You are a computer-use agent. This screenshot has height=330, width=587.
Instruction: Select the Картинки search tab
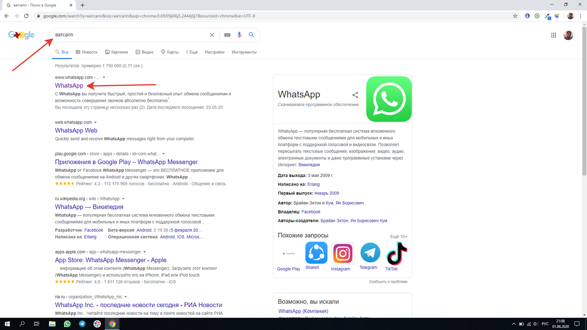pyautogui.click(x=116, y=52)
